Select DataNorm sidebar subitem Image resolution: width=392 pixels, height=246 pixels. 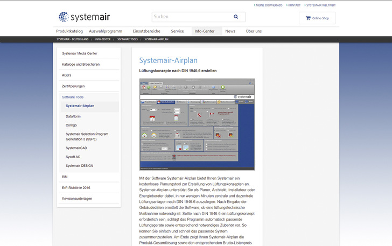73,116
